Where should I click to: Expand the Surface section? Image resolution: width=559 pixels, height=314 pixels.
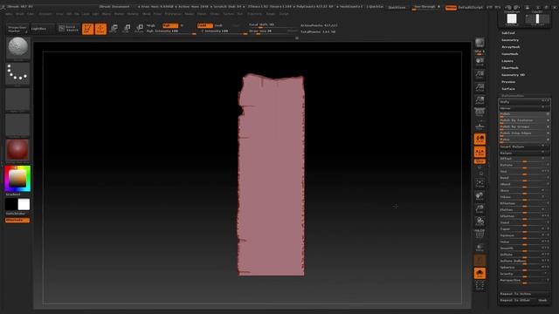508,89
